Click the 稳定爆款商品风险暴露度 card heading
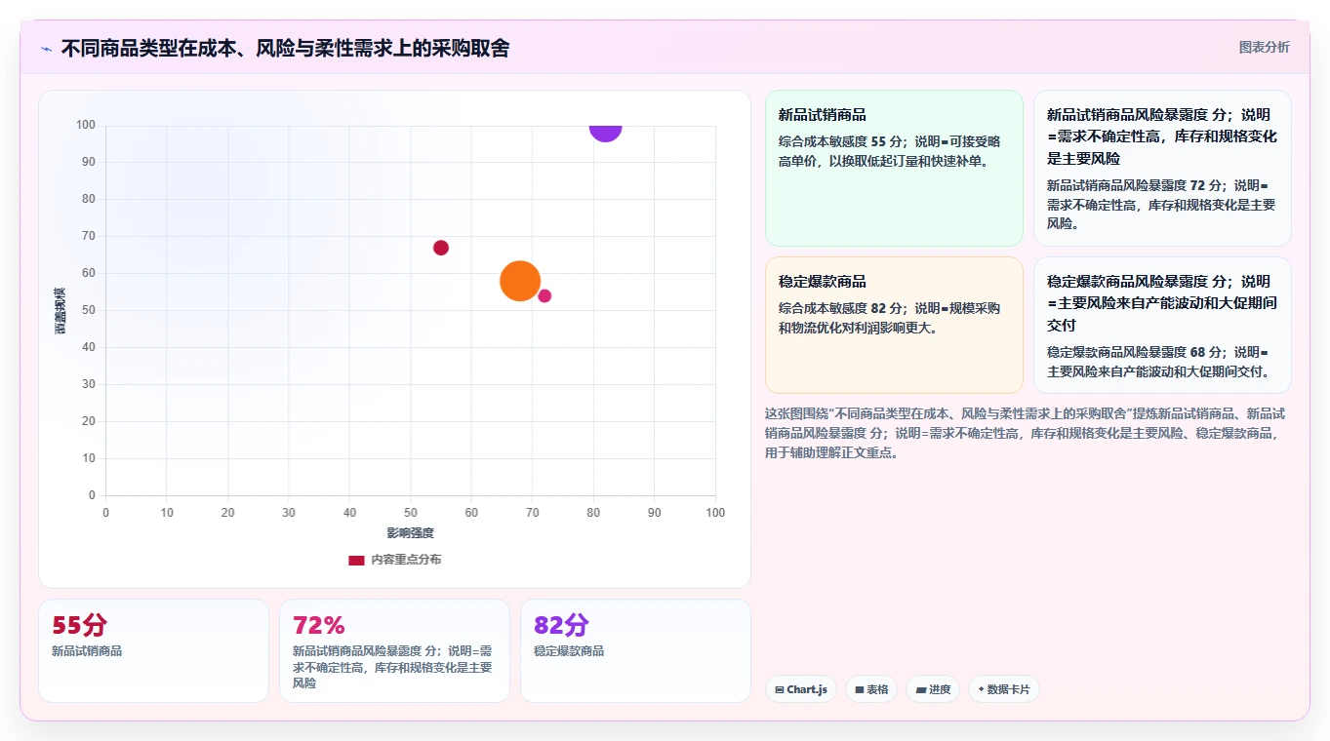 [1161, 302]
